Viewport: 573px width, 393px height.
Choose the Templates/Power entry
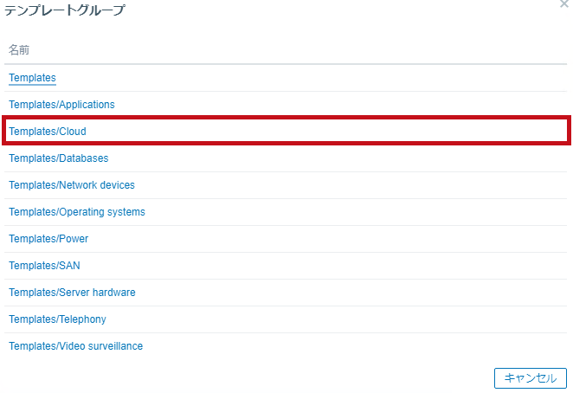tap(48, 239)
